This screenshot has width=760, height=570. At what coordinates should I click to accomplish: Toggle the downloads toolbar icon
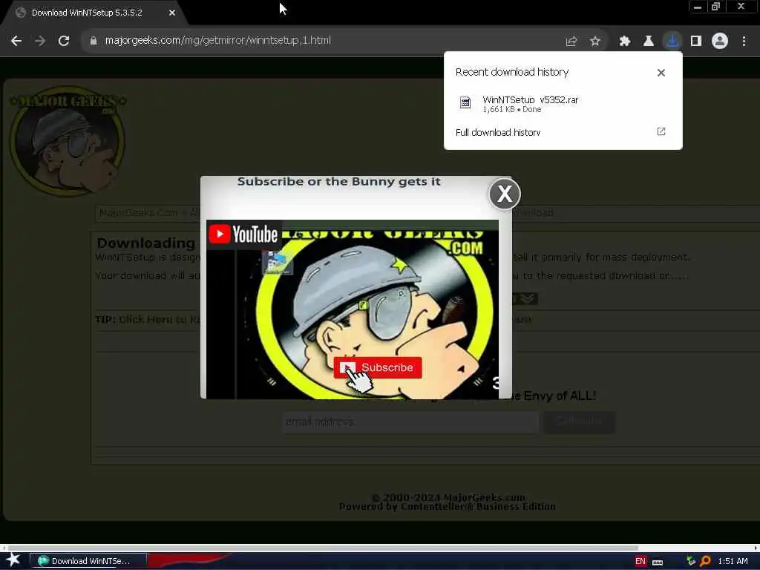[672, 42]
